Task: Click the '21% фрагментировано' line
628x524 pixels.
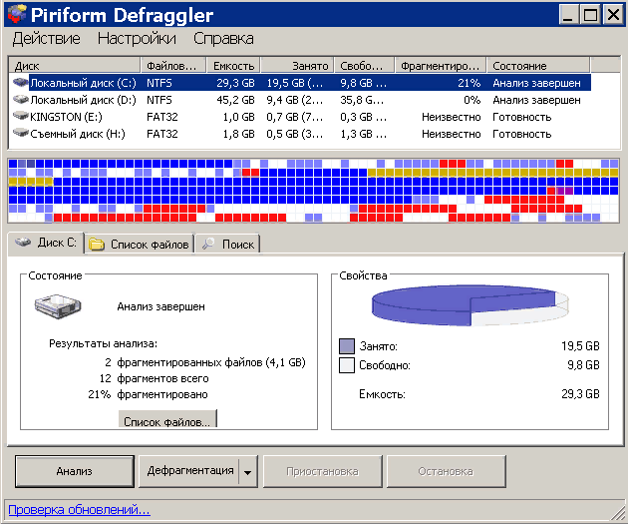Action: [148, 394]
